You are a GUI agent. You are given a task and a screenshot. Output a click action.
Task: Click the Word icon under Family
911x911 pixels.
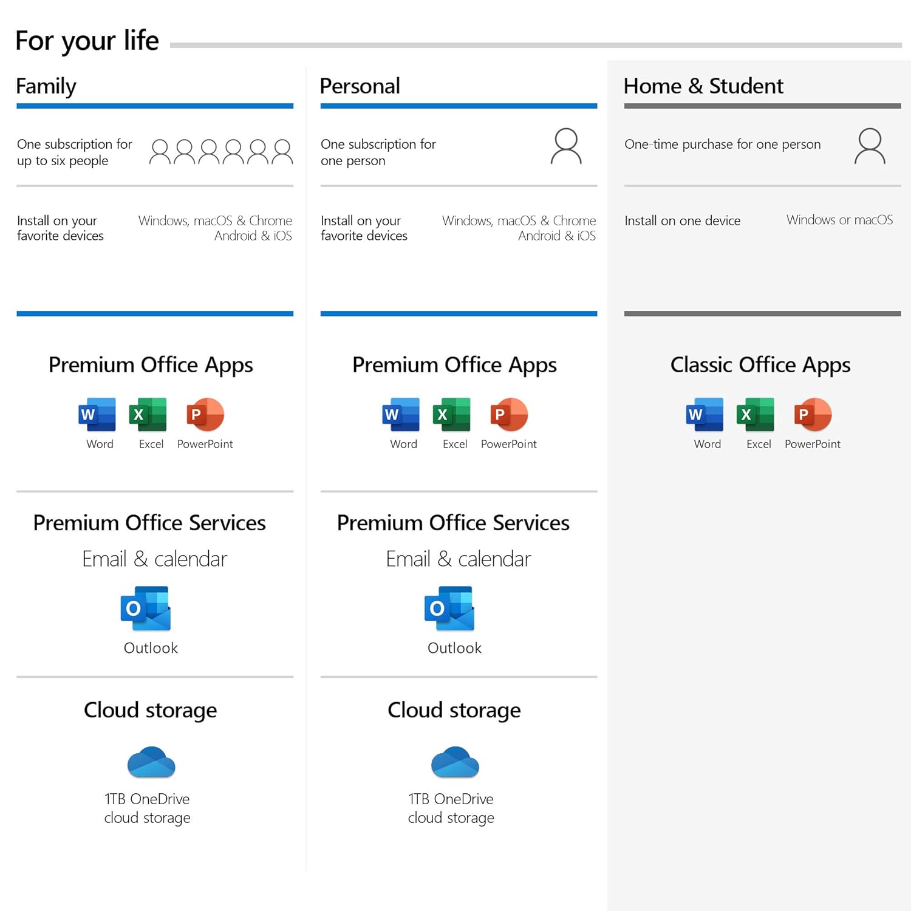(97, 415)
